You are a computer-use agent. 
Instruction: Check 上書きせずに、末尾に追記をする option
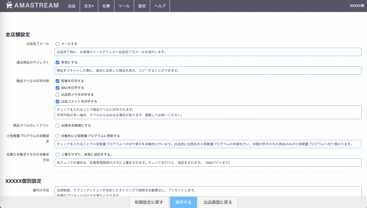(57, 154)
